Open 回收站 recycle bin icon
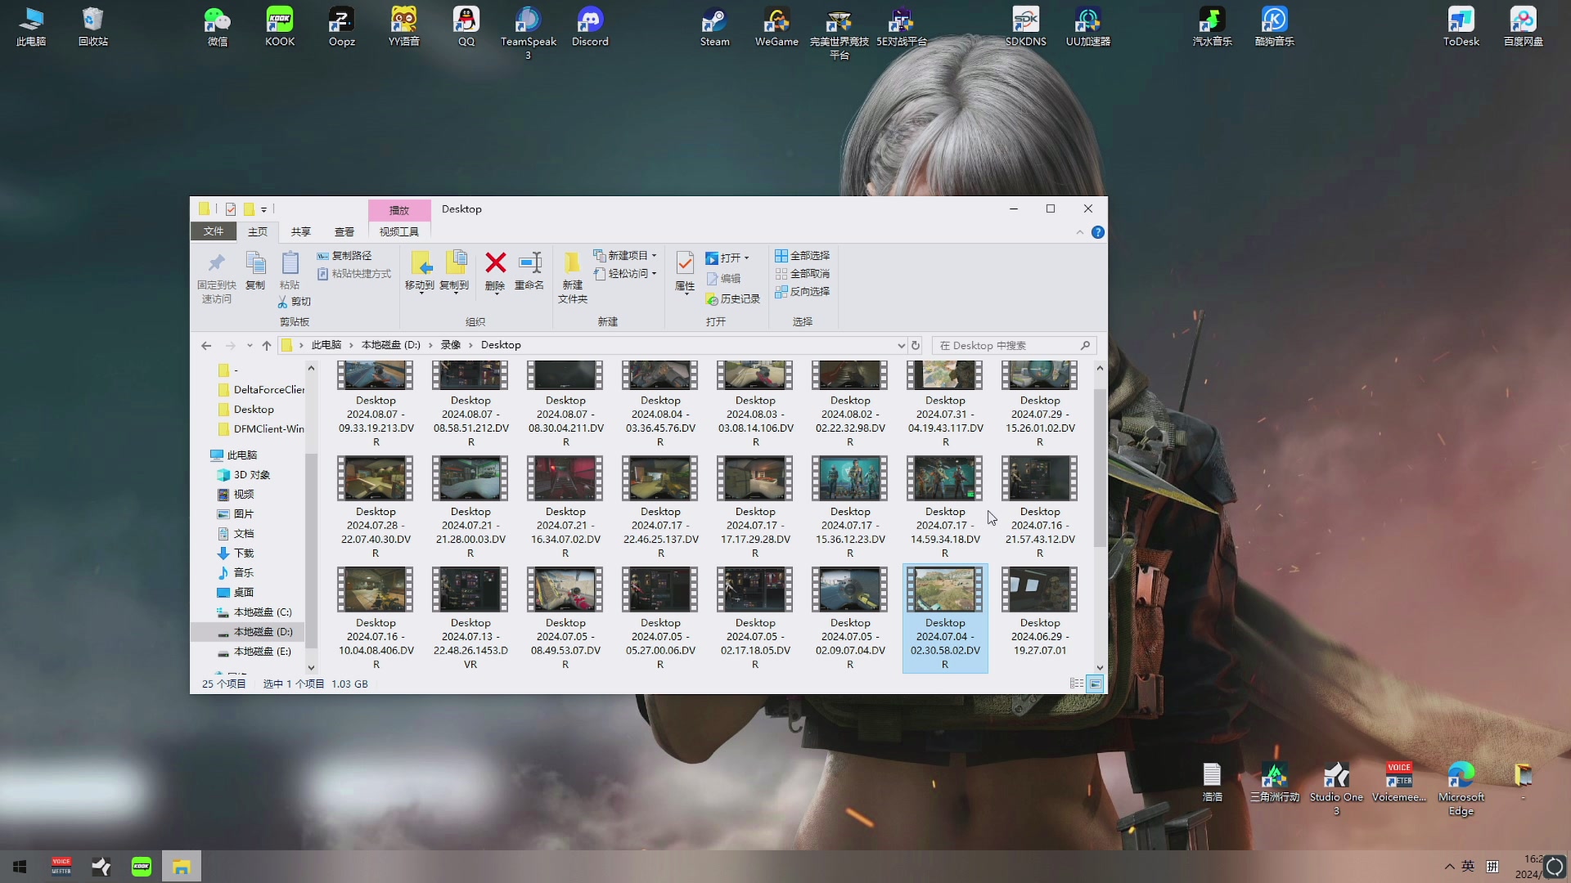 coord(93,26)
